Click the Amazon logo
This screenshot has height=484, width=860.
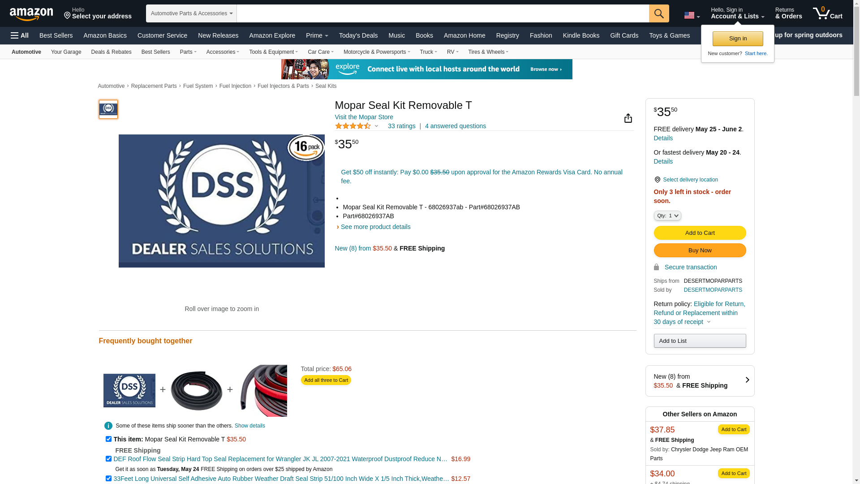[31, 14]
